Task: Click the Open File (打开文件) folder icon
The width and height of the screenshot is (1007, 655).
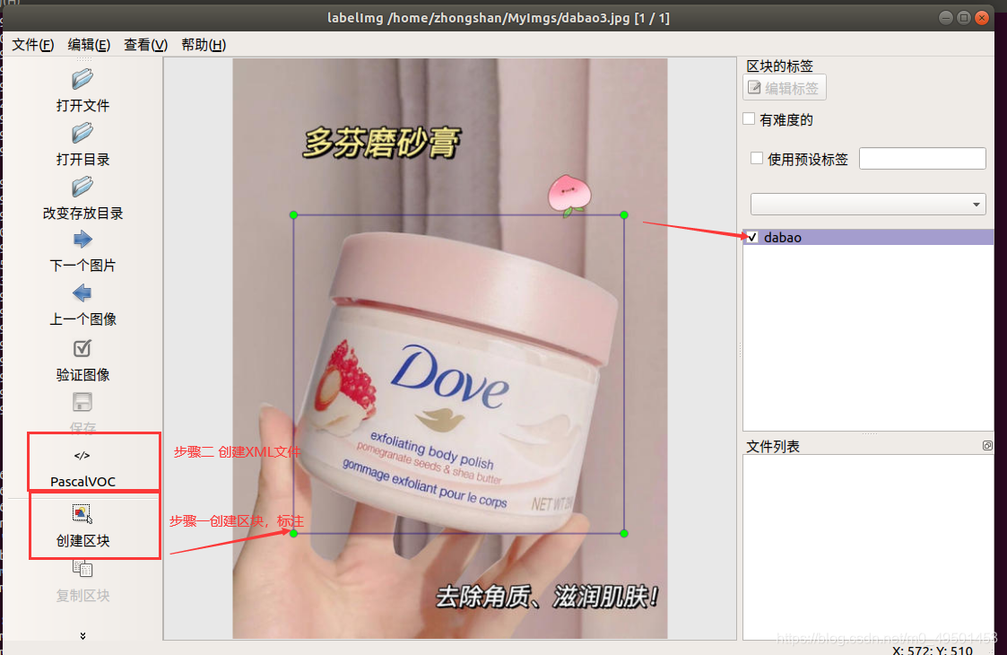Action: (x=82, y=79)
